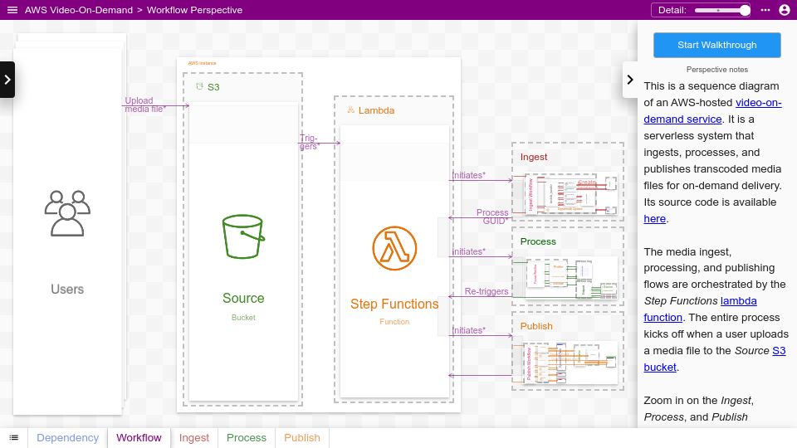The image size is (797, 448).
Task: Select the Step Functions lambda icon
Action: [x=394, y=248]
